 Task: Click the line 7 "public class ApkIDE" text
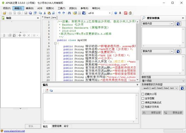72,40
